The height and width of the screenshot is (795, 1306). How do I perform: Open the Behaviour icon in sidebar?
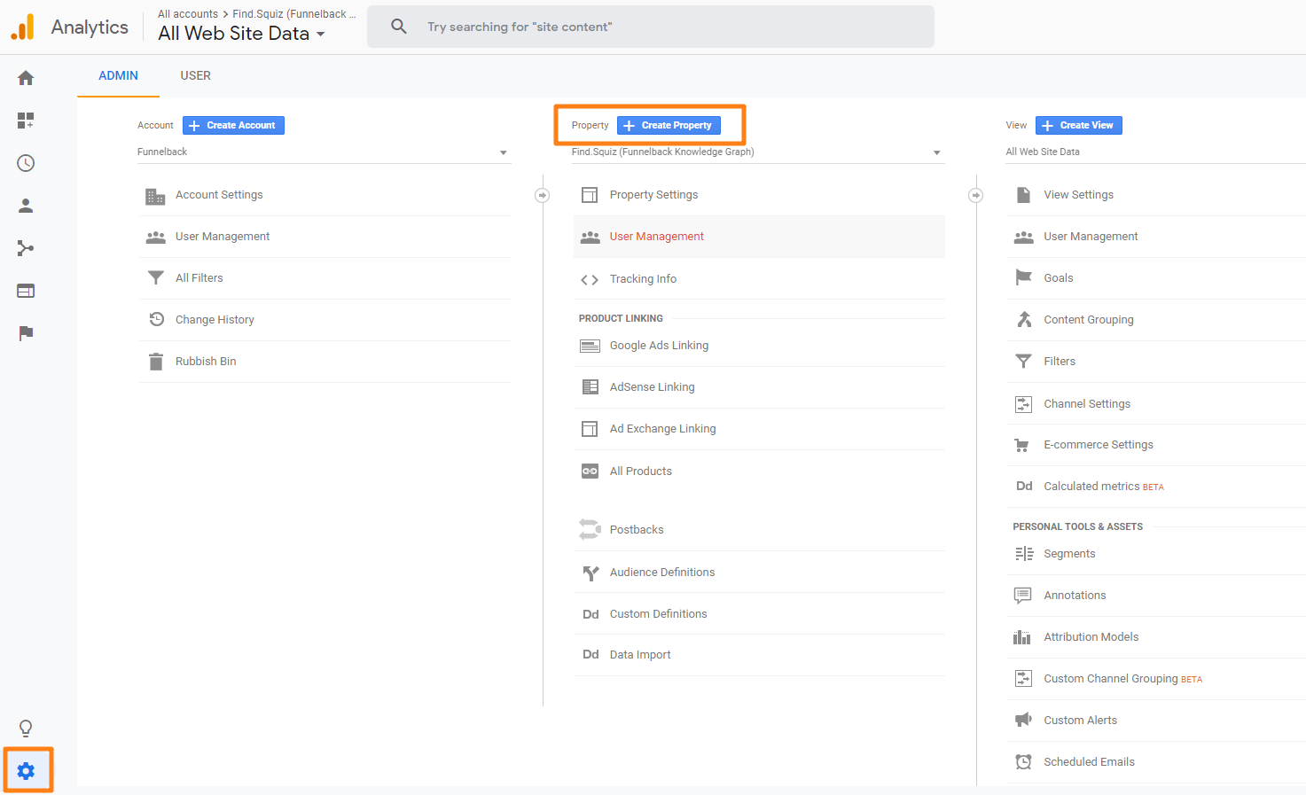26,291
